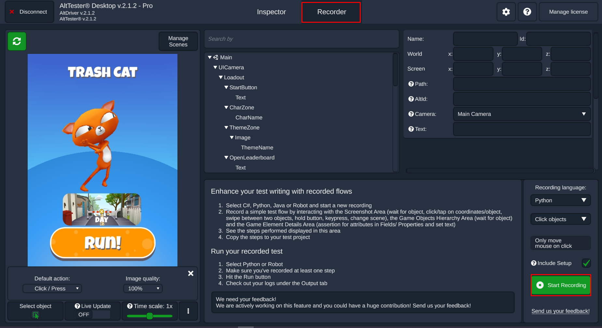
Task: Select the object picker cursor icon
Action: pyautogui.click(x=35, y=315)
